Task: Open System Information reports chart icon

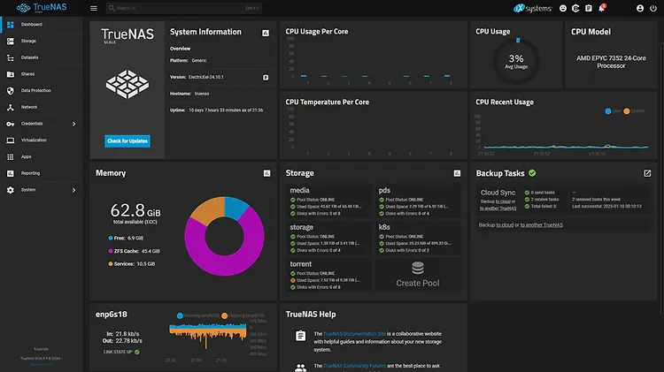Action: click(x=266, y=32)
